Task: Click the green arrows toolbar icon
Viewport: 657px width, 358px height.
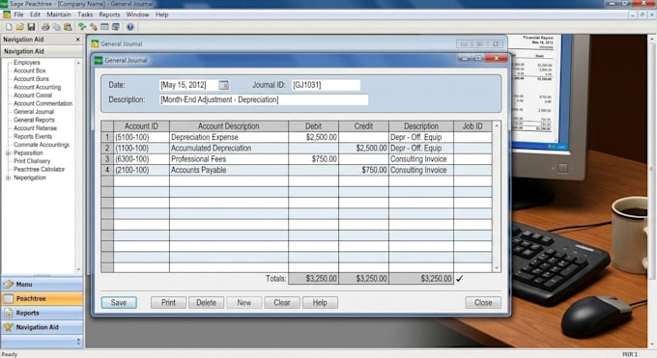Action: [x=82, y=27]
